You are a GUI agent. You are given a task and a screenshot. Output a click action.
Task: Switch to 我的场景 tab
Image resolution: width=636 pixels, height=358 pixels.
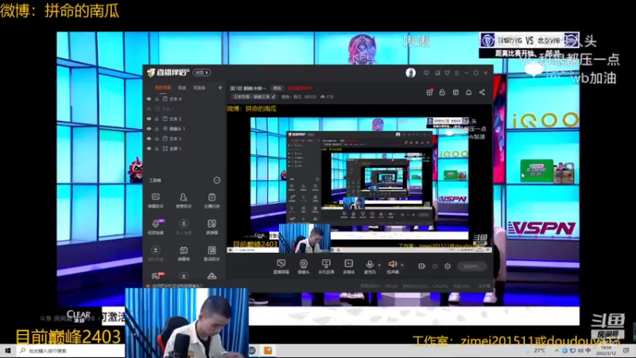[x=163, y=88]
